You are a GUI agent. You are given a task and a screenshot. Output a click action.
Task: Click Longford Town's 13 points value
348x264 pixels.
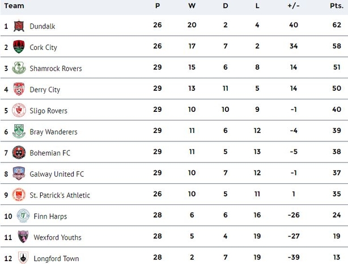(337, 257)
